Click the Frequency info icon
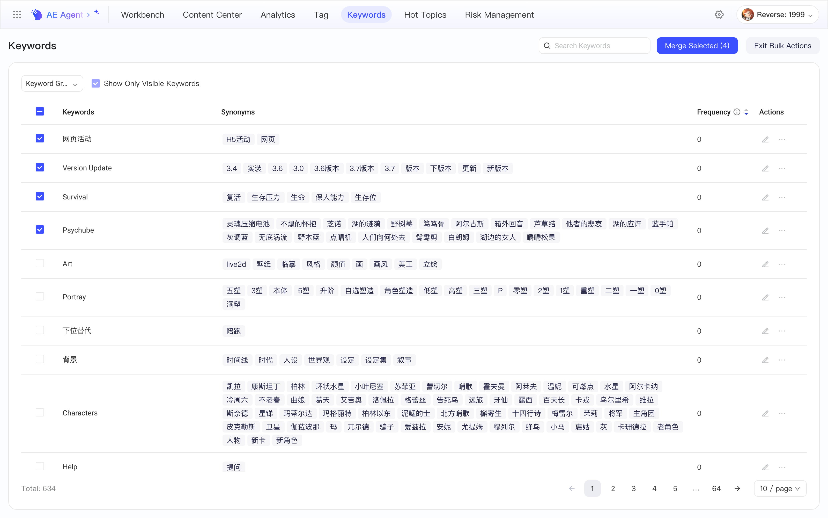The height and width of the screenshot is (518, 828). click(x=737, y=112)
